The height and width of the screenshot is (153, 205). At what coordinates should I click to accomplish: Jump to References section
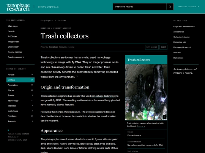pos(178,58)
